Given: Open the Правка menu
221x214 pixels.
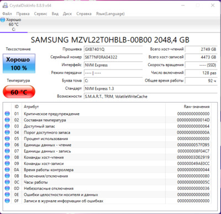Looking at the screenshot, I should tap(23, 14).
